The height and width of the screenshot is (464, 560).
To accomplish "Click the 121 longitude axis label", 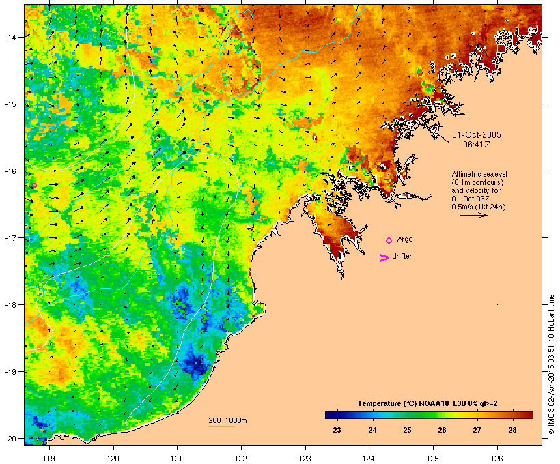I will (177, 459).
